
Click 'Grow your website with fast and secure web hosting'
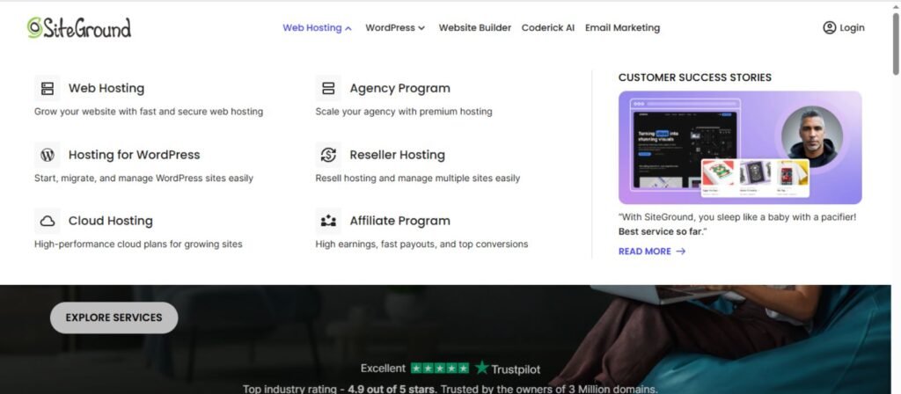(x=149, y=112)
